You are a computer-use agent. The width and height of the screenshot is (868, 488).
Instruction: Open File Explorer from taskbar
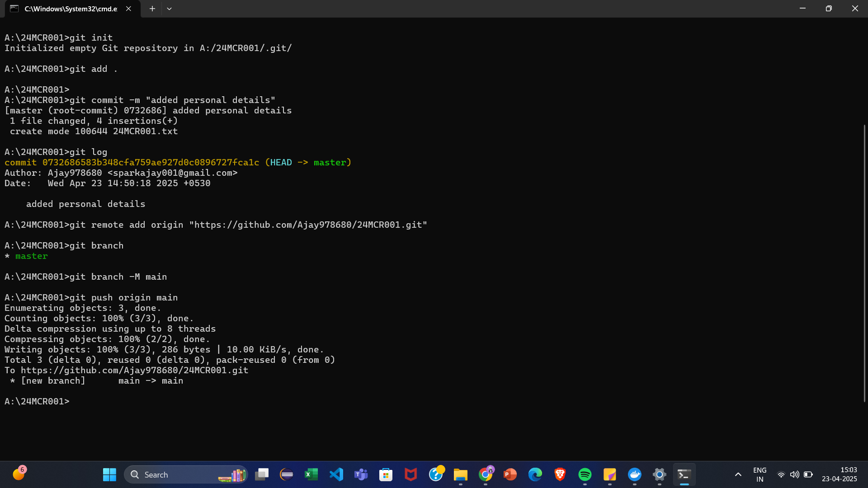pyautogui.click(x=461, y=474)
